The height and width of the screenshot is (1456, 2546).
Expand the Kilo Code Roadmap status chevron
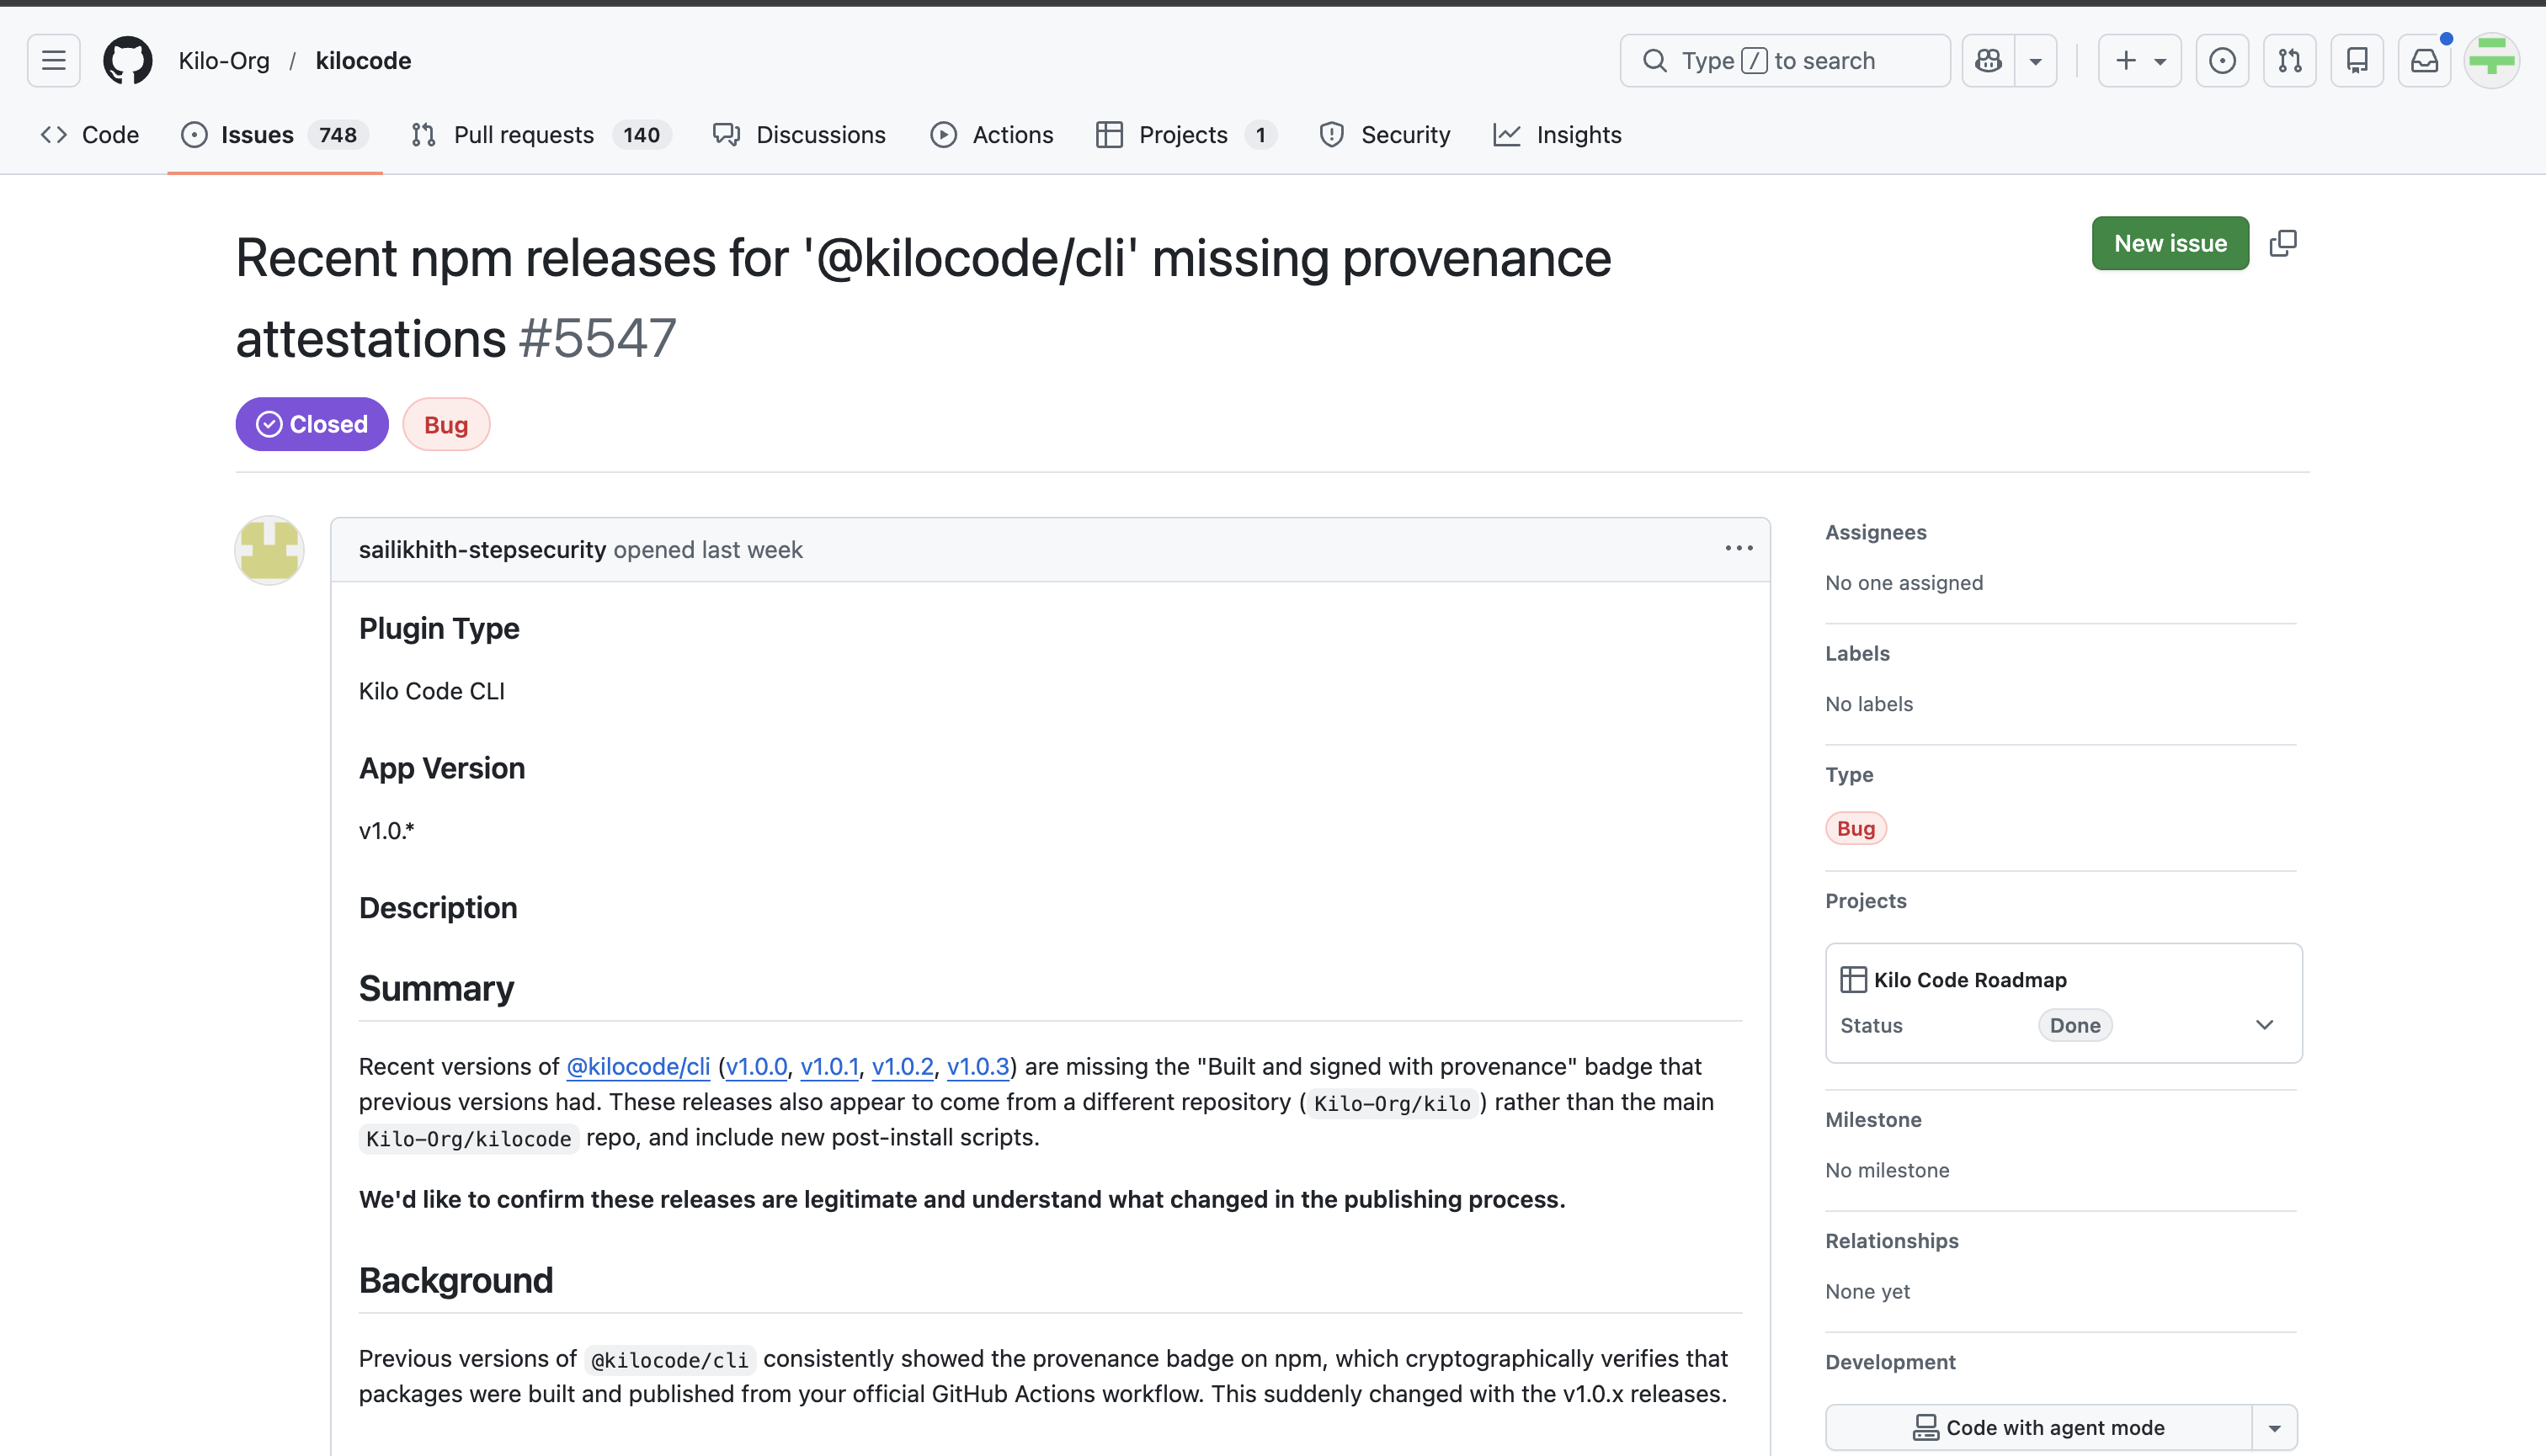tap(2265, 1025)
